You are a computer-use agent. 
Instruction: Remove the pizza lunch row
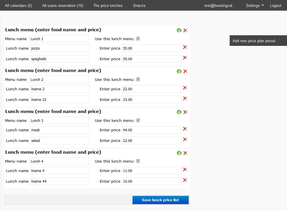click(185, 47)
